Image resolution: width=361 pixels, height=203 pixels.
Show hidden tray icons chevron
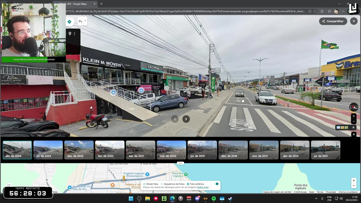point(316,198)
